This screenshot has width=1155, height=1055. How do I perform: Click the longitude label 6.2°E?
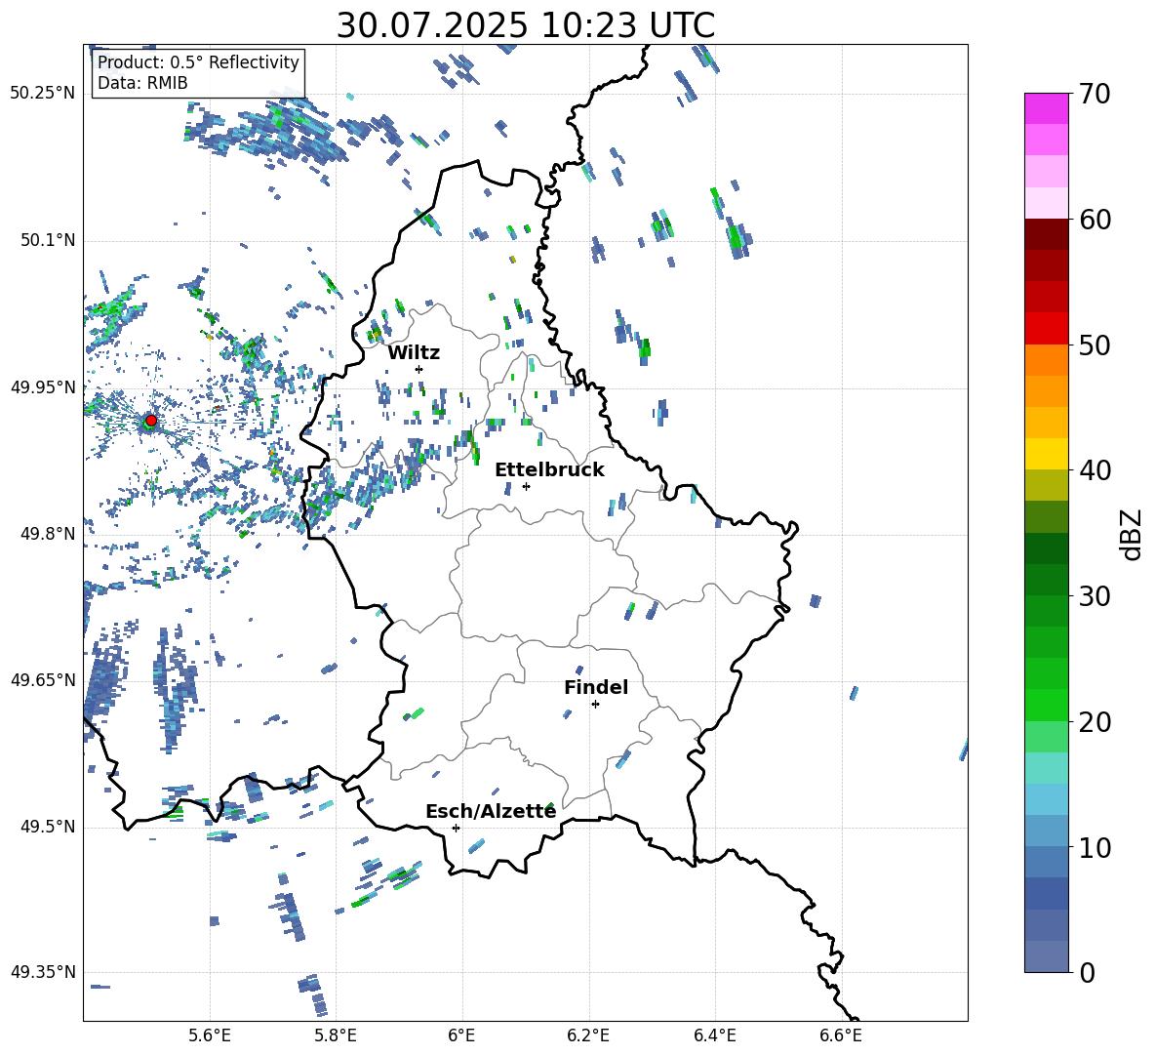(588, 1035)
